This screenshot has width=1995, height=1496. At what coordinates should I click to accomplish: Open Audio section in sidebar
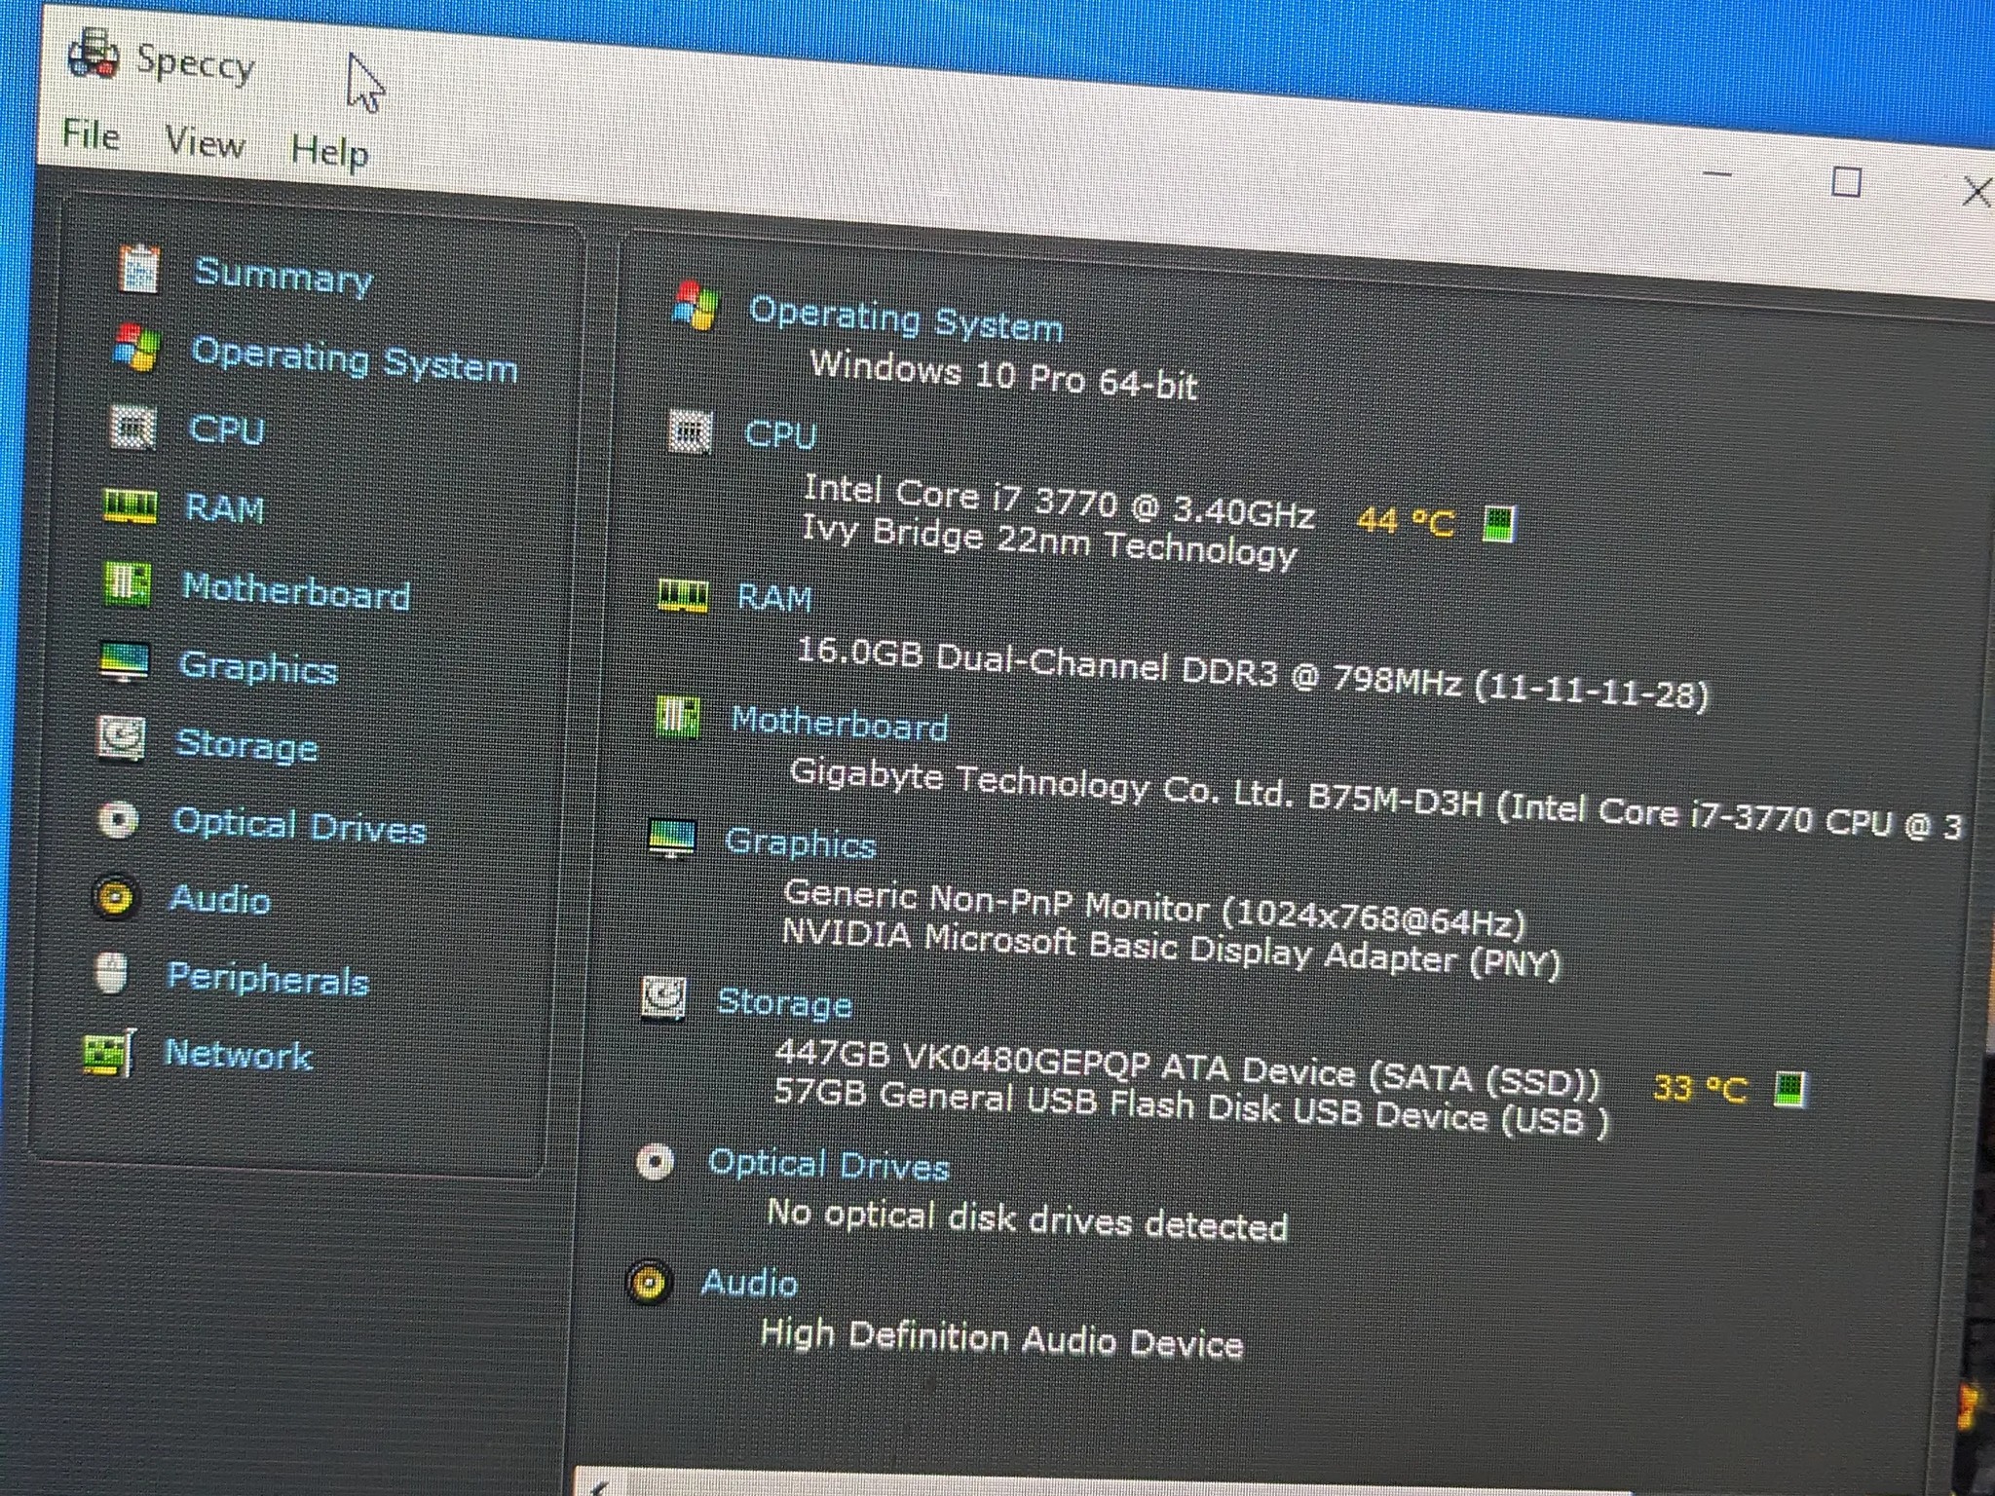pyautogui.click(x=219, y=899)
